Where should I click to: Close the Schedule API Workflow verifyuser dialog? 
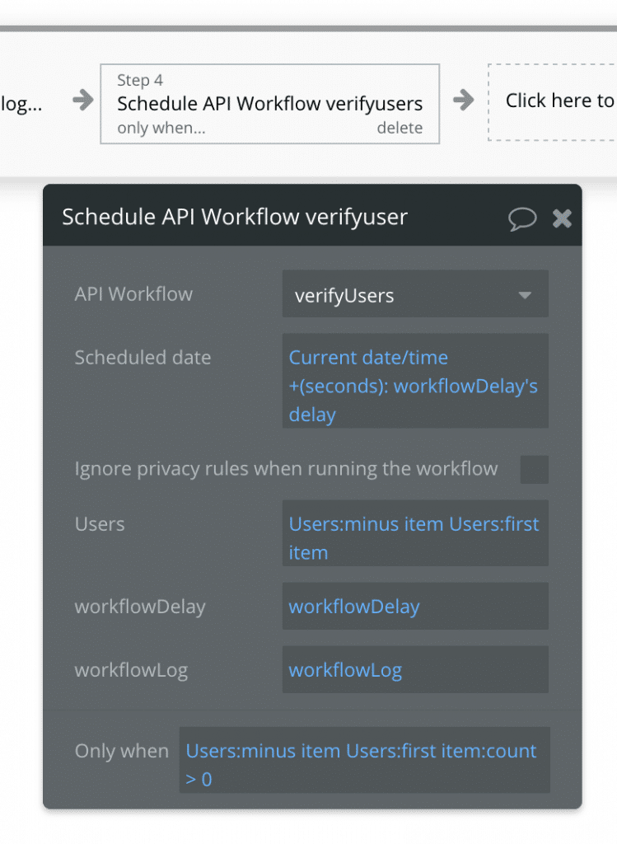(x=562, y=217)
